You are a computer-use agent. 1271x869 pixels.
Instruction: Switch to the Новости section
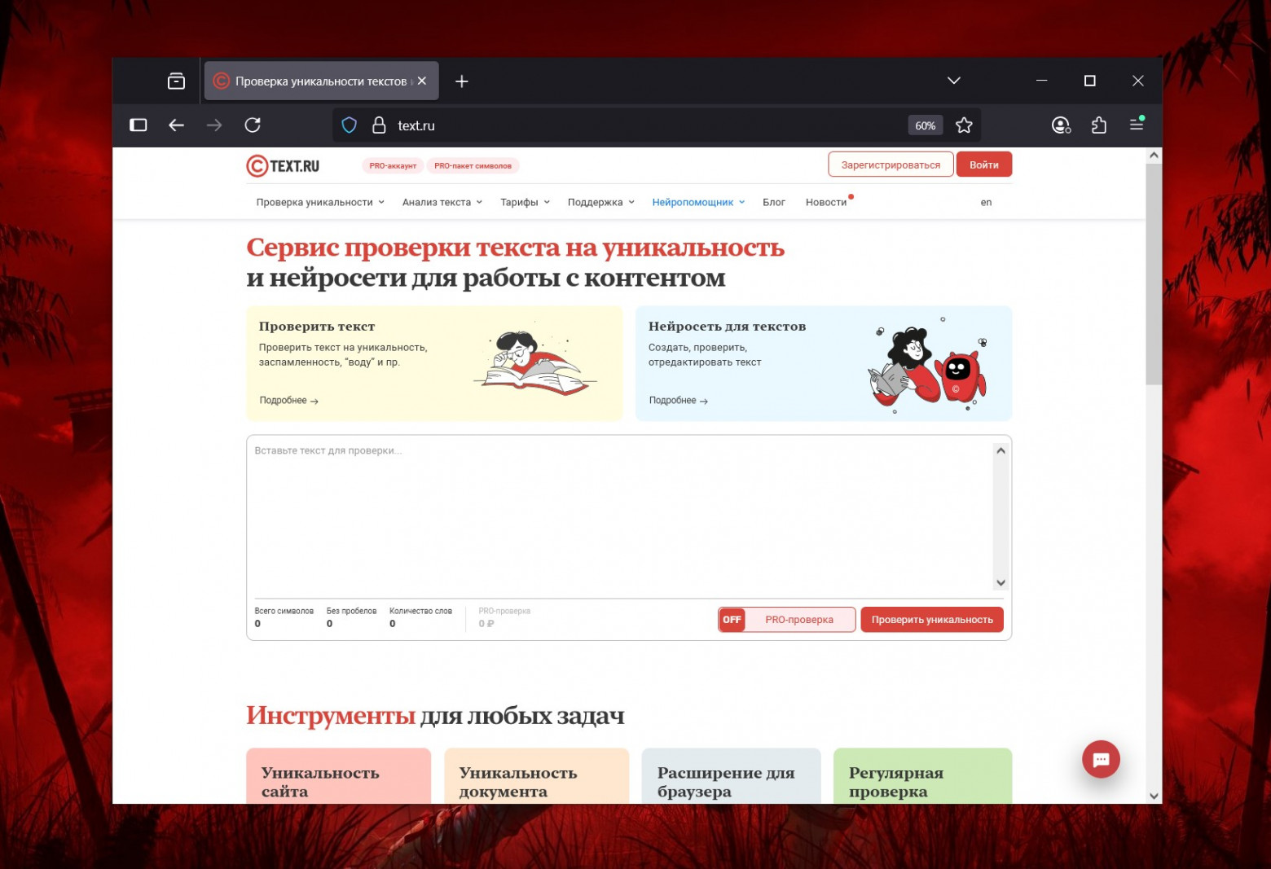coord(825,202)
